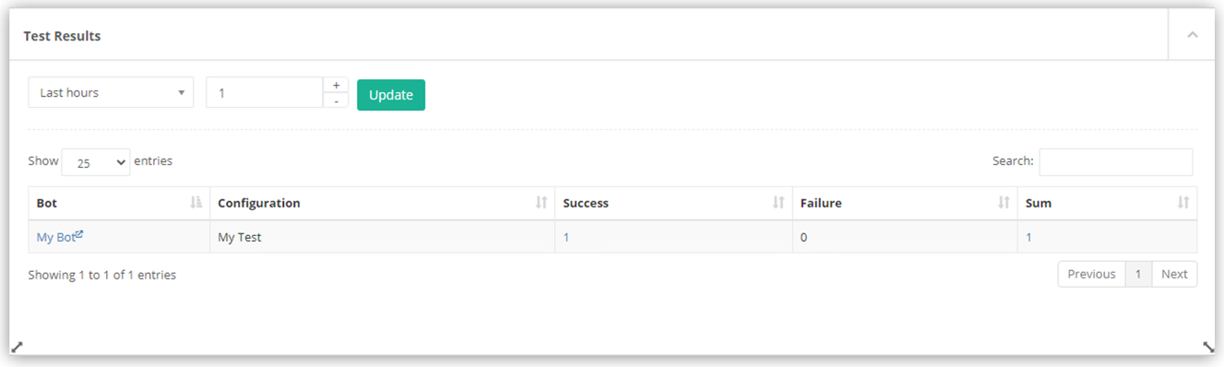Open the Success count link 1
Screen dimensions: 1224x367
point(566,237)
